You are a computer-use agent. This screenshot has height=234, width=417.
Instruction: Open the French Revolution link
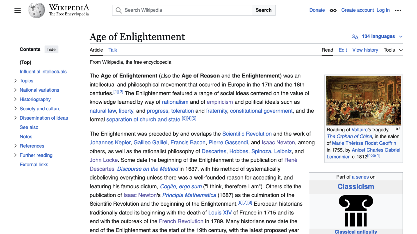tap(181, 221)
